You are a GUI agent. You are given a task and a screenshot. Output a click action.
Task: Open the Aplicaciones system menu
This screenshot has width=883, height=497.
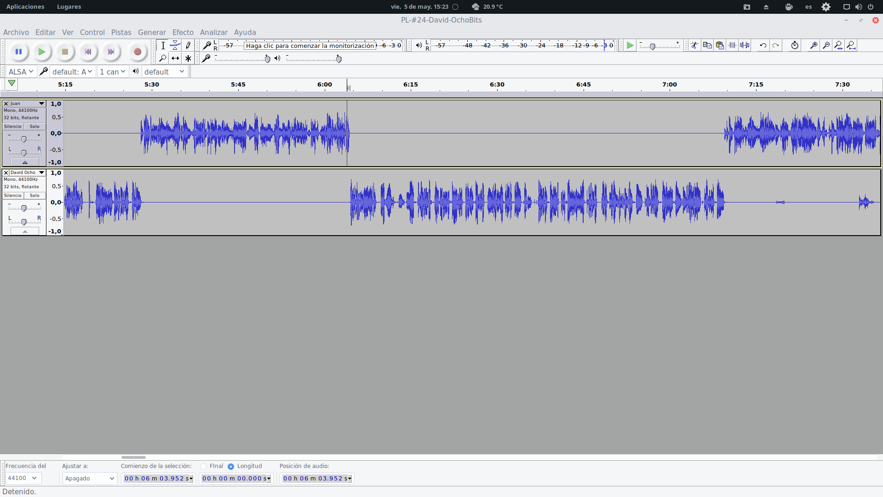tap(25, 6)
